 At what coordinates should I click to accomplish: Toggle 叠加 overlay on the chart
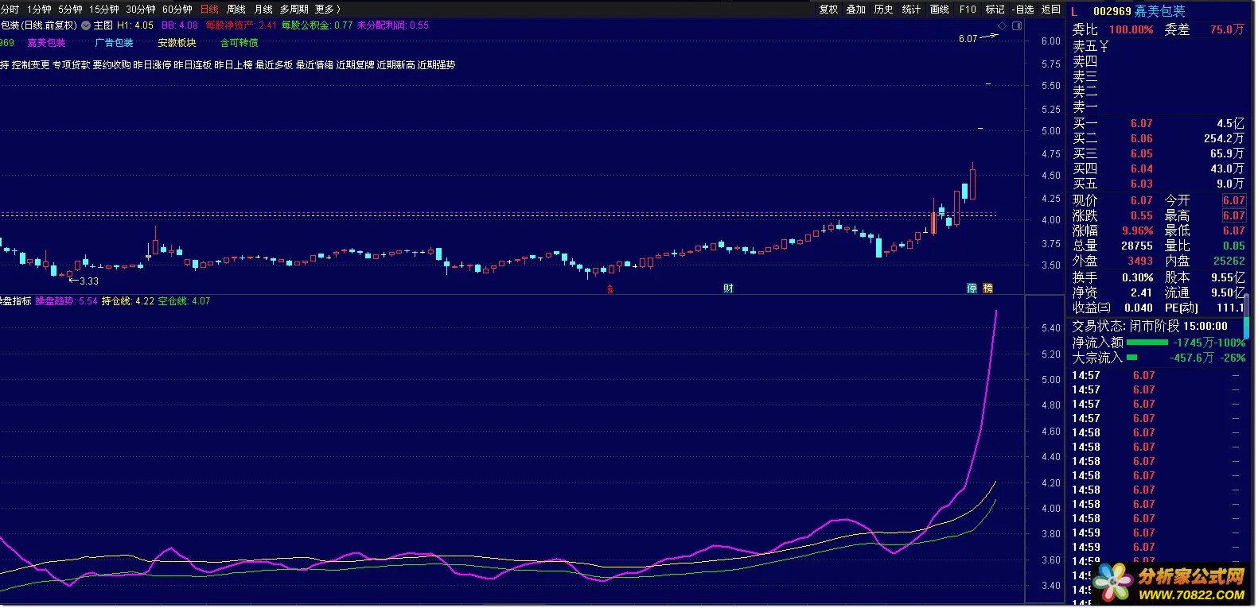click(x=855, y=10)
